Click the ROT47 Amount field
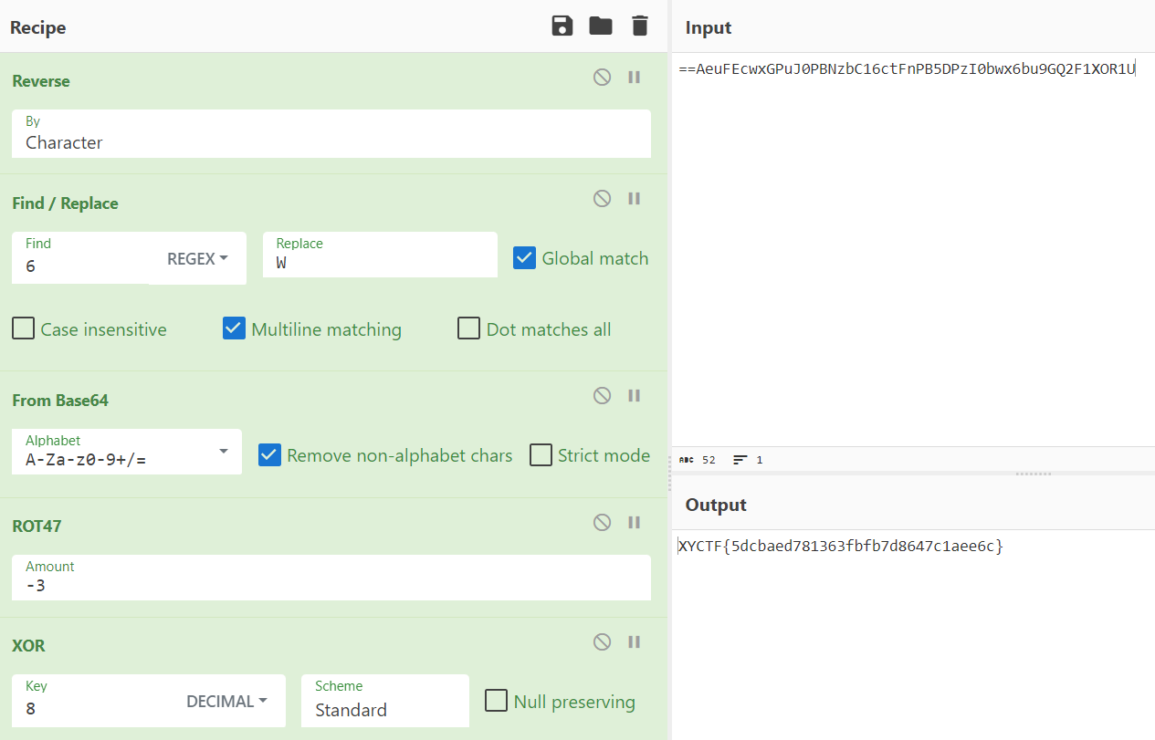Screen dimensions: 1155x740 [x=331, y=585]
